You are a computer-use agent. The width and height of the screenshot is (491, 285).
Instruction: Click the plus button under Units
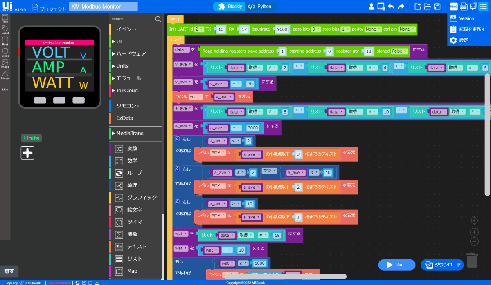click(27, 153)
